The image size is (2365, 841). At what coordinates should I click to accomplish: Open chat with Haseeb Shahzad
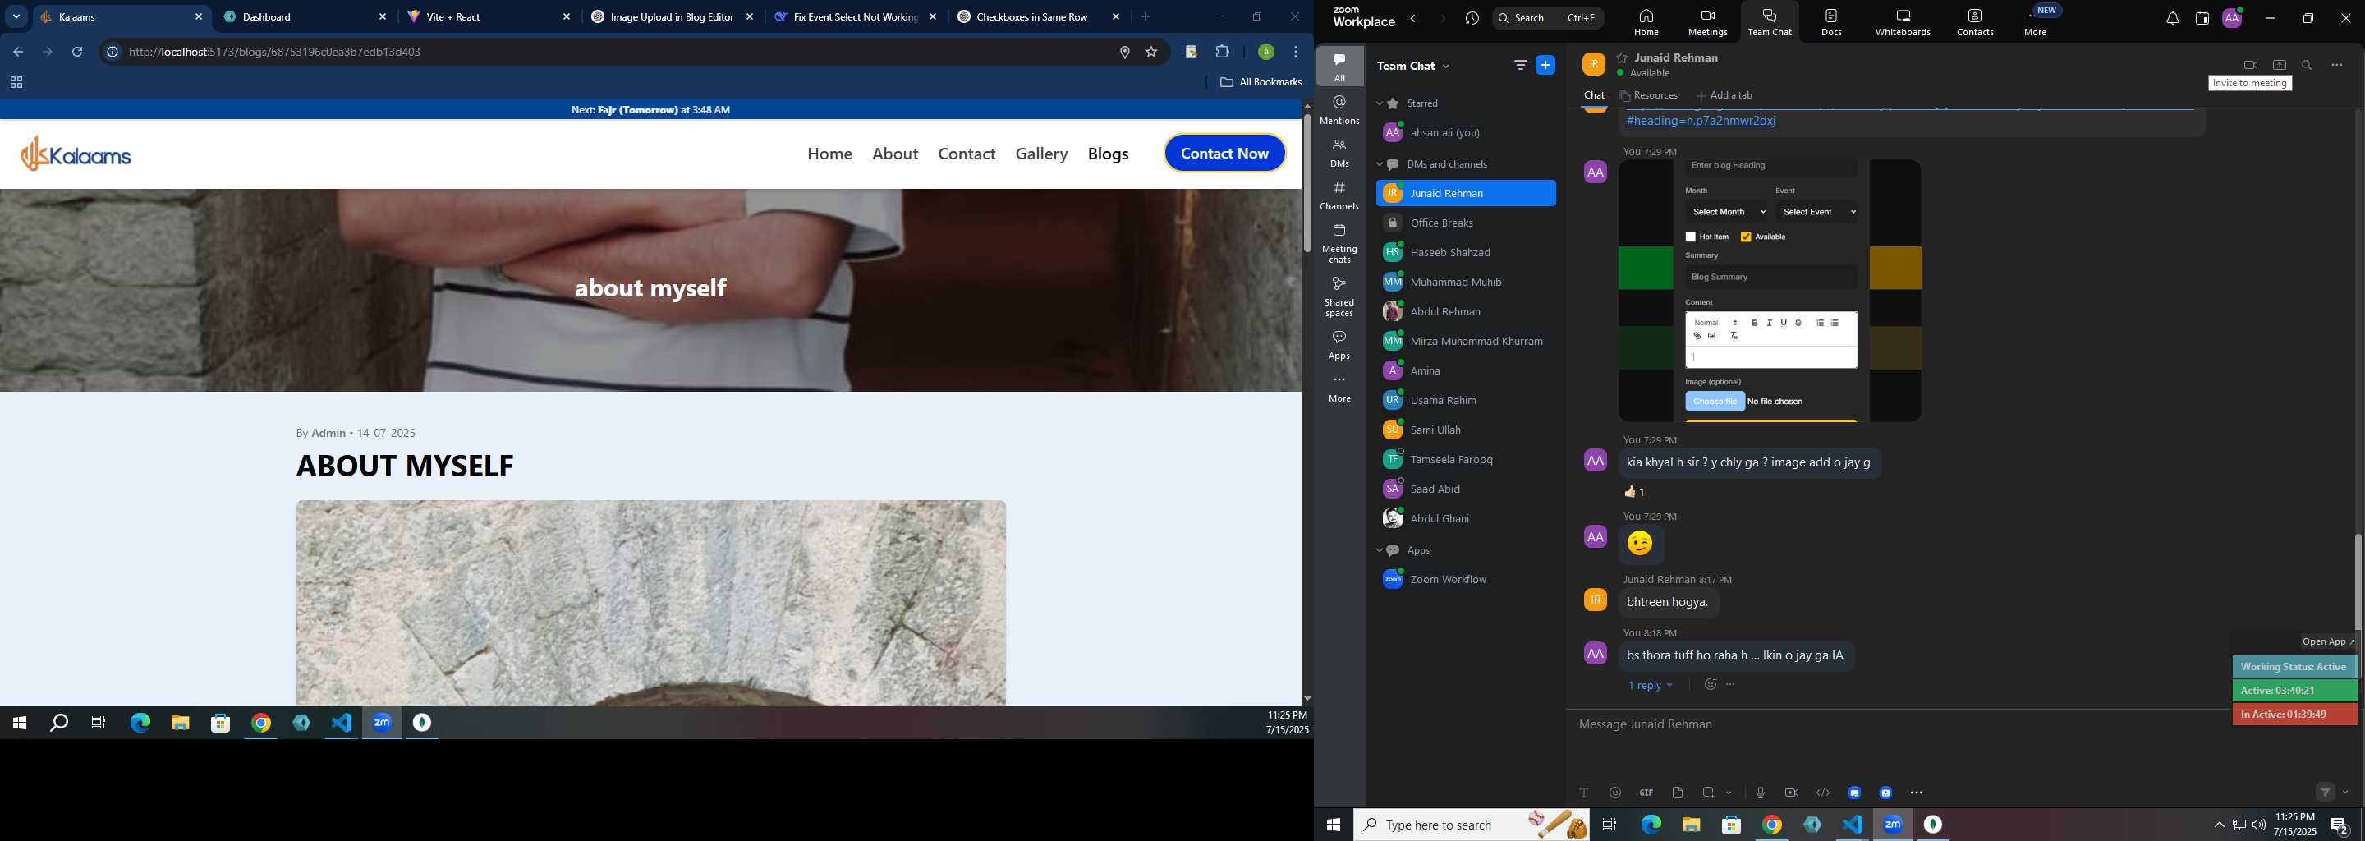[1465, 252]
